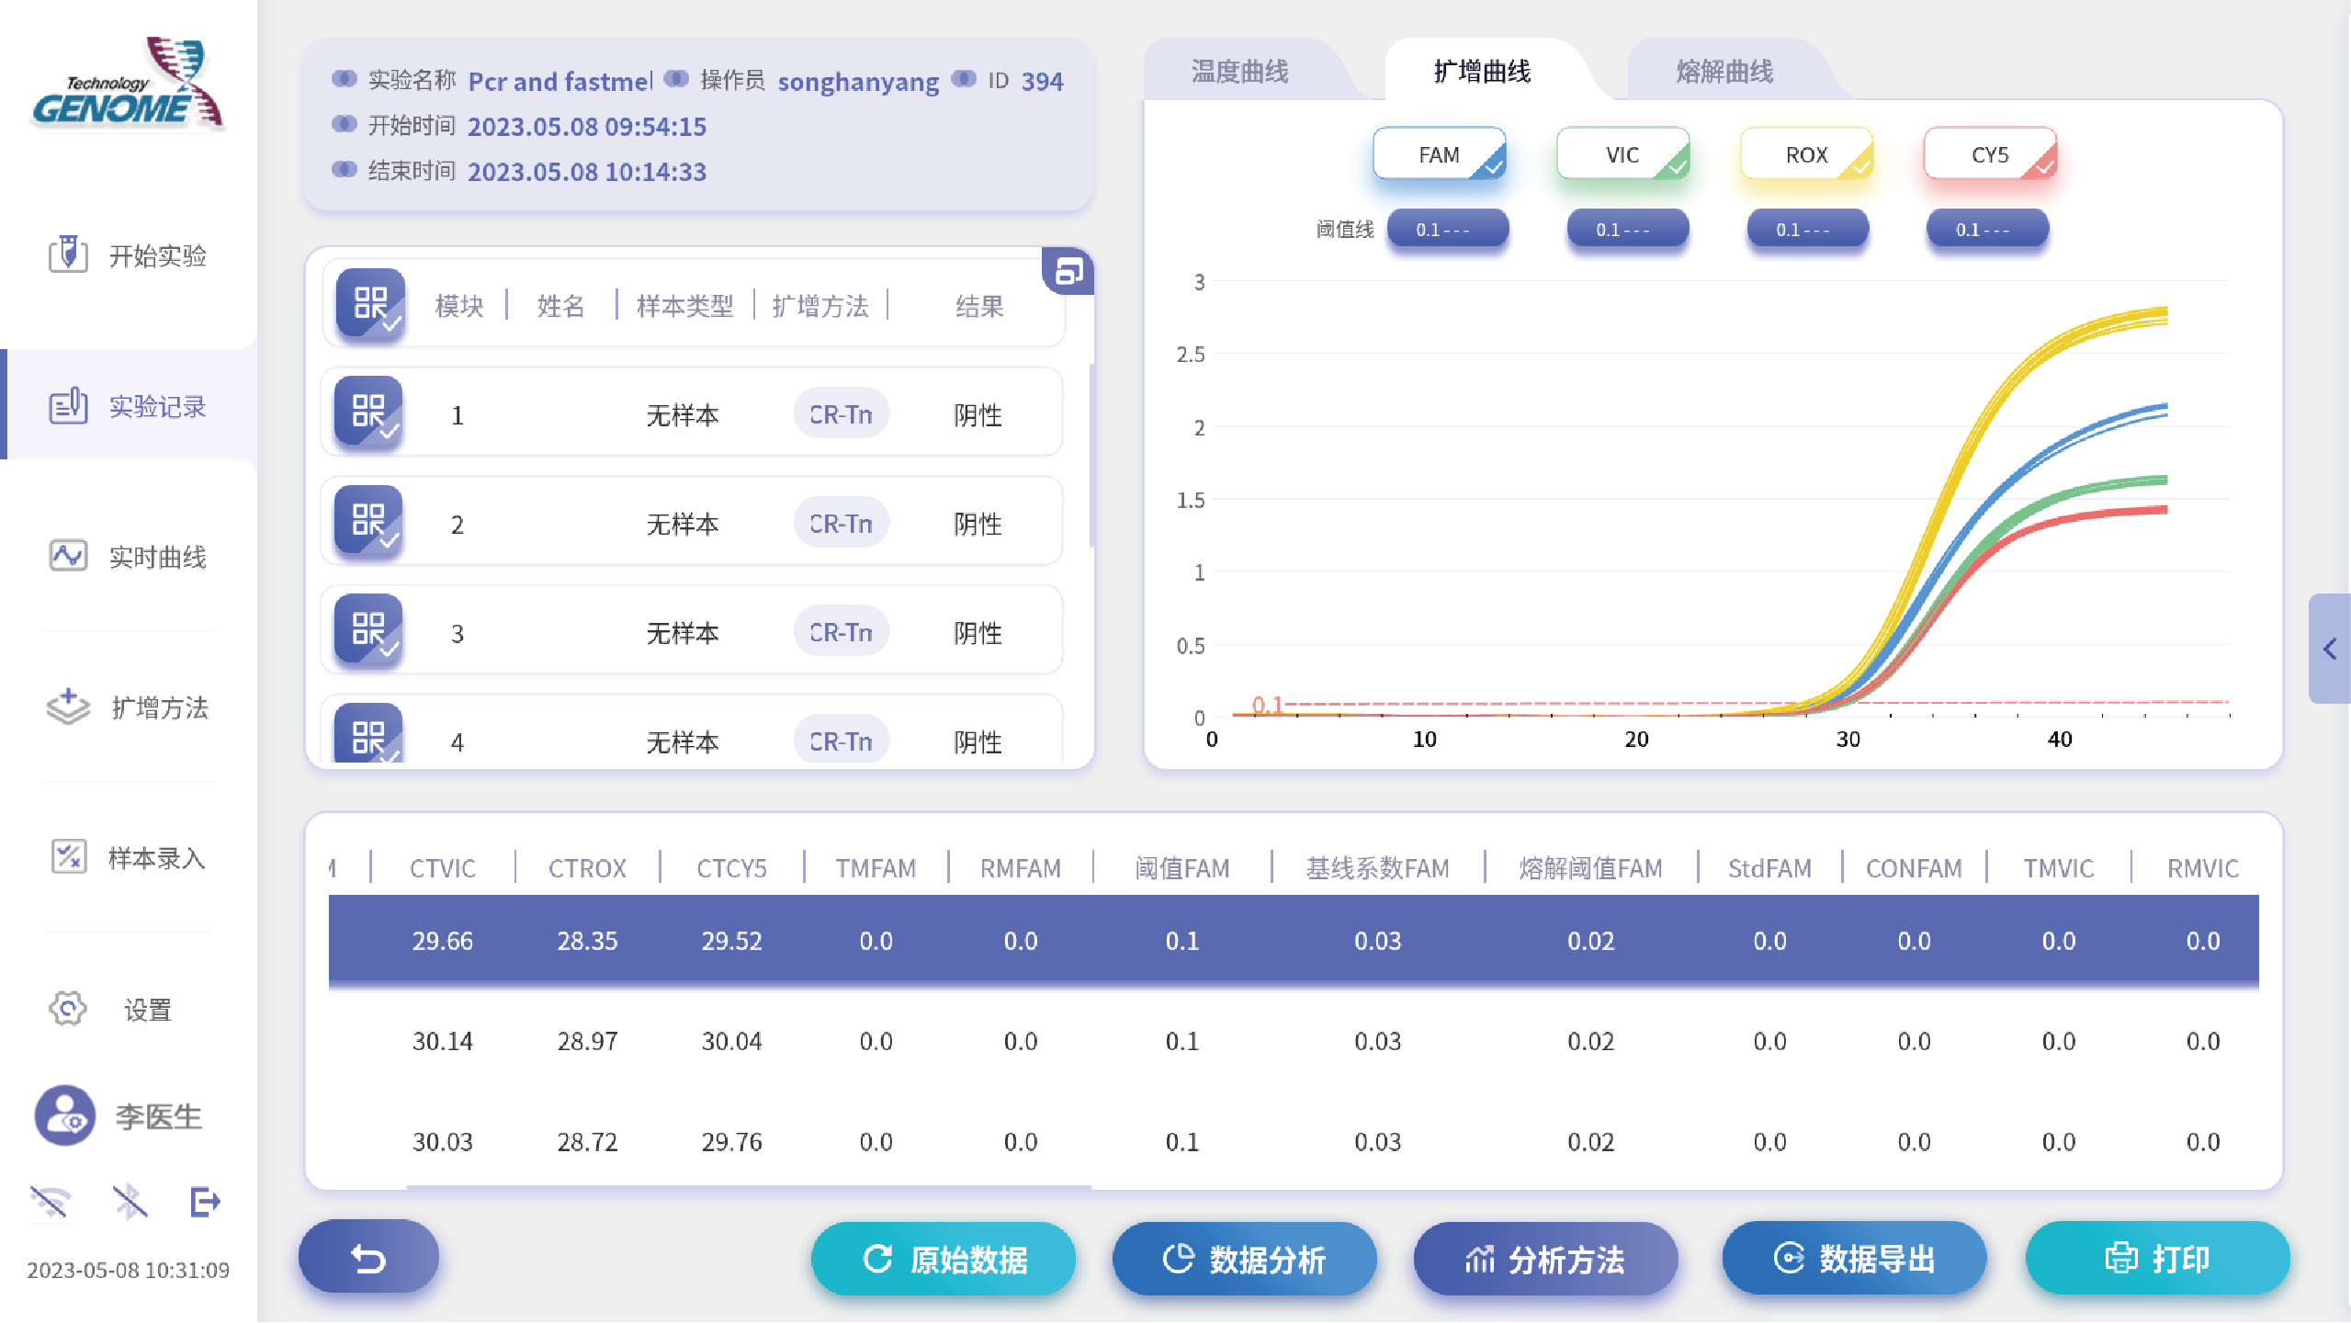Screen dimensions: 2351x1323
Task: Click the Bluetooth disabled status icon
Action: pyautogui.click(x=130, y=1202)
